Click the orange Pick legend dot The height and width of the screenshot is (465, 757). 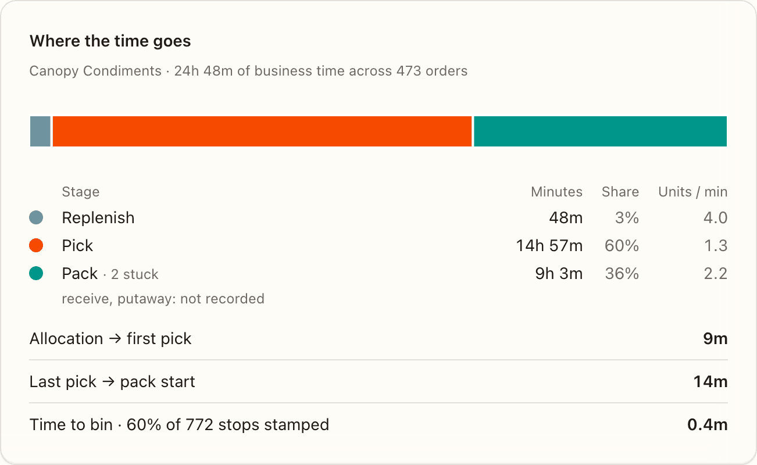click(x=36, y=246)
